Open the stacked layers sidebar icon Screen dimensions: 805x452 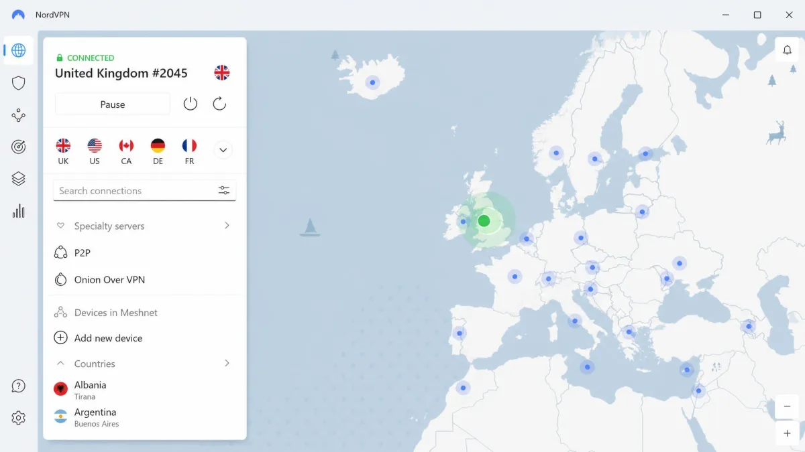click(19, 179)
